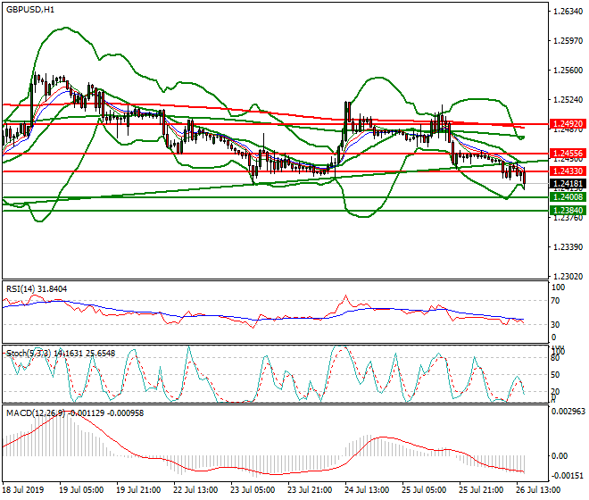The image size is (589, 500).
Task: Click the green 1.23840 support label
Action: 568,211
